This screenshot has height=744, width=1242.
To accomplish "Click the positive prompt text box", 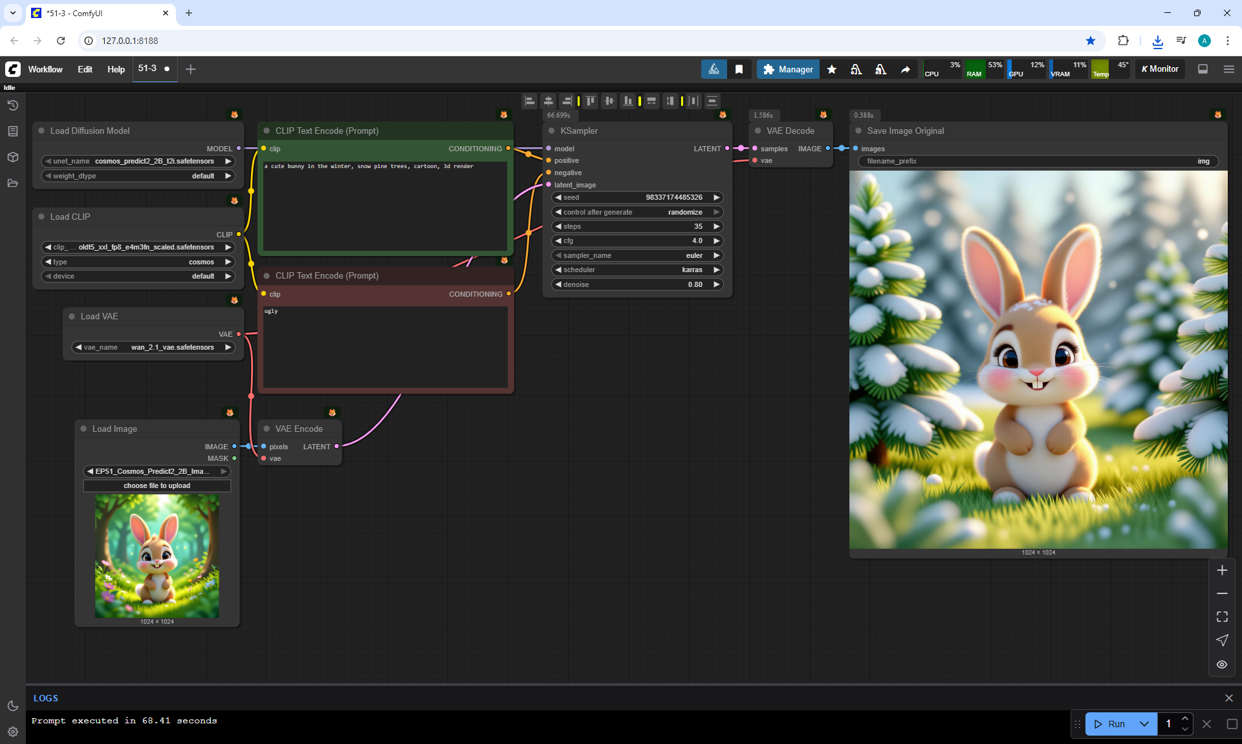I will click(x=385, y=206).
